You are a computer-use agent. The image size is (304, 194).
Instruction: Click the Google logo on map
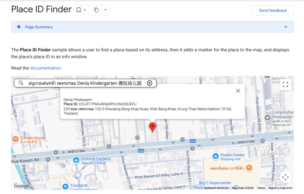[x=22, y=186]
